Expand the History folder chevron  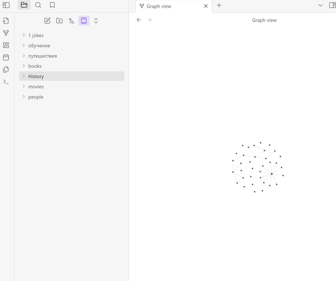24,76
